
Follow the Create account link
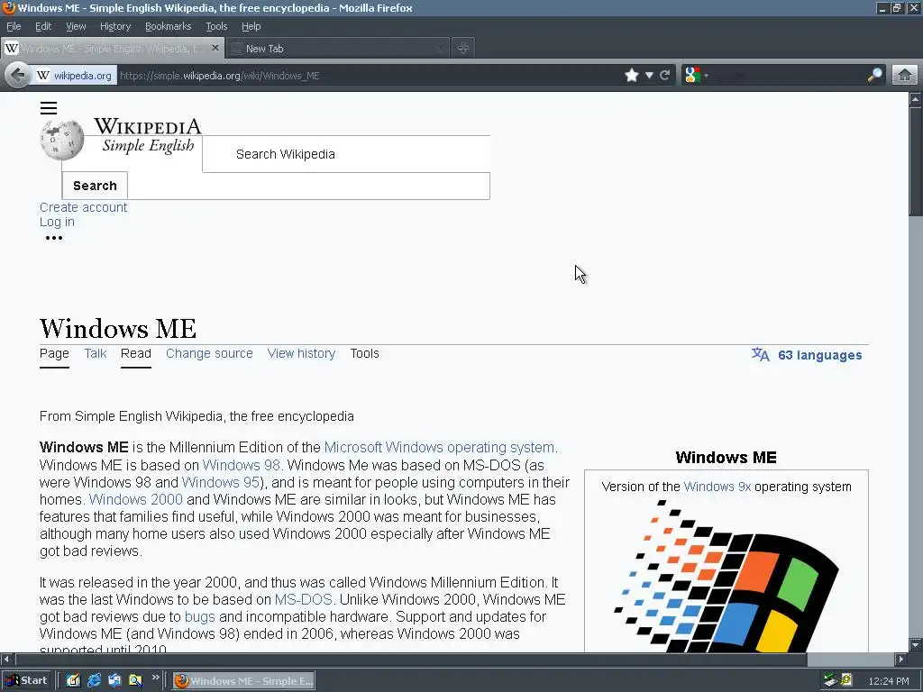coord(83,207)
